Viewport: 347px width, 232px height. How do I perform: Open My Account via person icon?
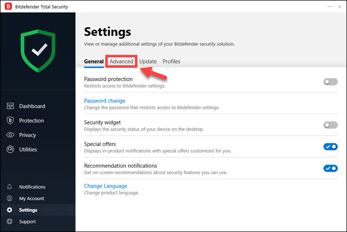pyautogui.click(x=10, y=198)
